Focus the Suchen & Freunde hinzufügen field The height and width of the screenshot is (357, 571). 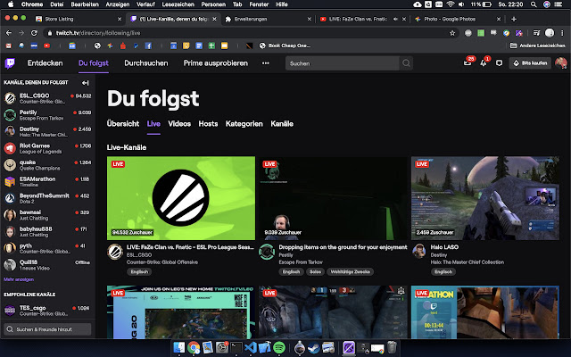pos(47,329)
